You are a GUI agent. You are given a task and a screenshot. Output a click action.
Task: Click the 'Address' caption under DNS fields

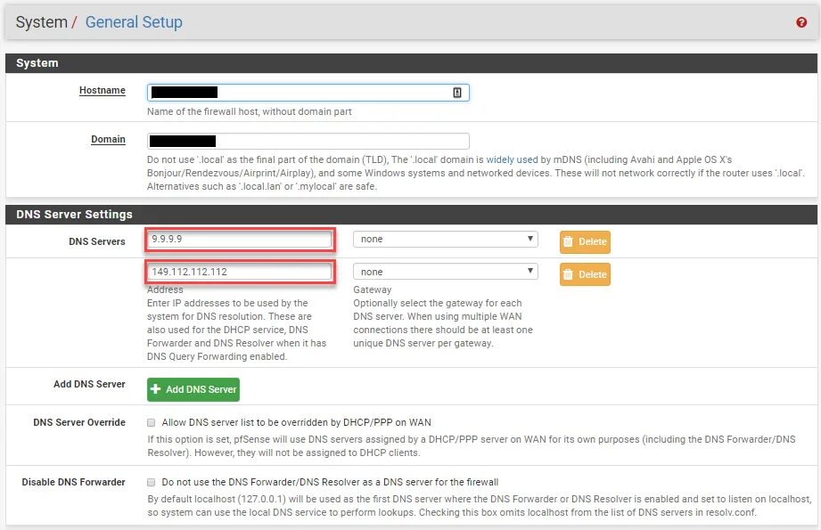click(x=165, y=289)
